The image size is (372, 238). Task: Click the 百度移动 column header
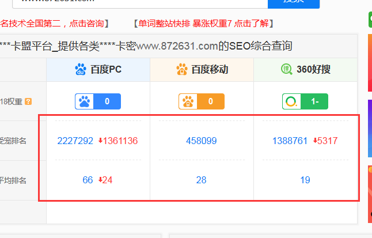point(202,70)
